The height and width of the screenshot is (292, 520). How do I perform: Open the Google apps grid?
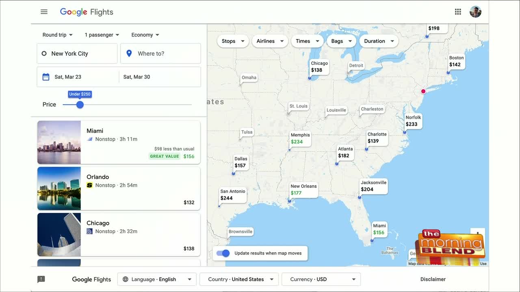pos(458,12)
